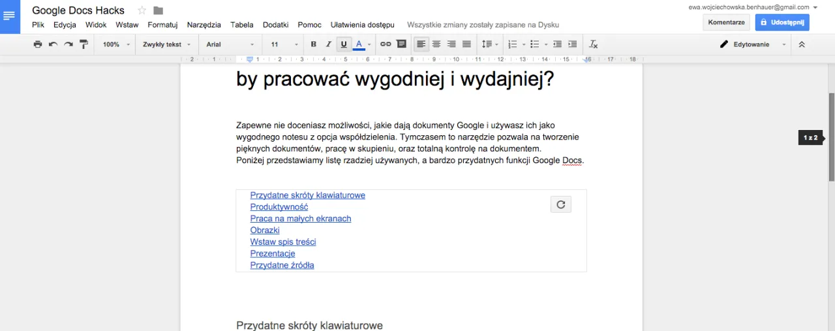
Task: Click the save status message text
Action: pyautogui.click(x=483, y=25)
